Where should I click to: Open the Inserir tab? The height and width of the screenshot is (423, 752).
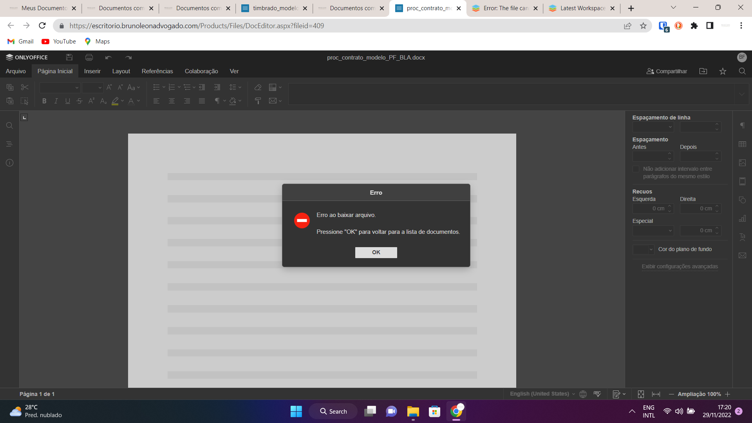click(x=92, y=71)
